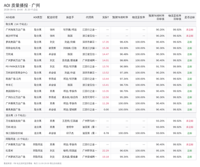Click the target value '99.90%'
This screenshot has height=167, width=200.
click(x=177, y=67)
